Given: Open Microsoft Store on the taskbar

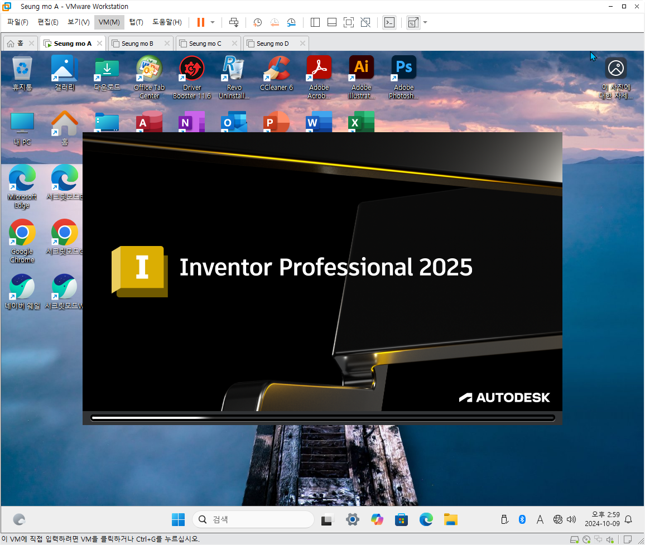Looking at the screenshot, I should tap(402, 519).
